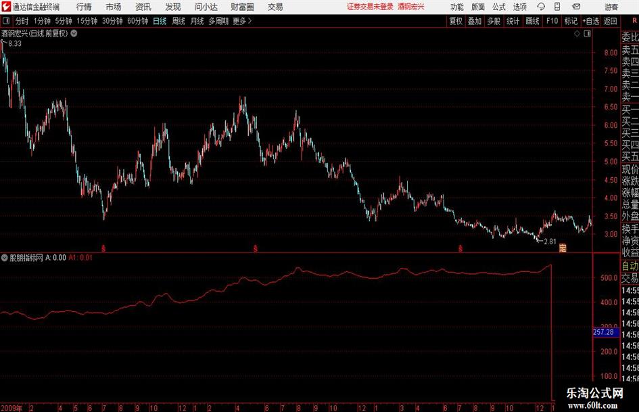This screenshot has width=639, height=412.
Task: Switch to the 1分钟 period tab
Action: click(41, 21)
